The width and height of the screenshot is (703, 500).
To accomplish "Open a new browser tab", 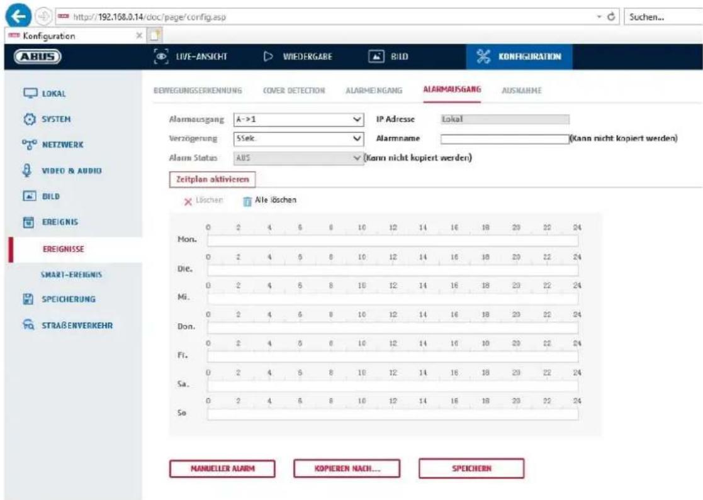I will [x=155, y=35].
